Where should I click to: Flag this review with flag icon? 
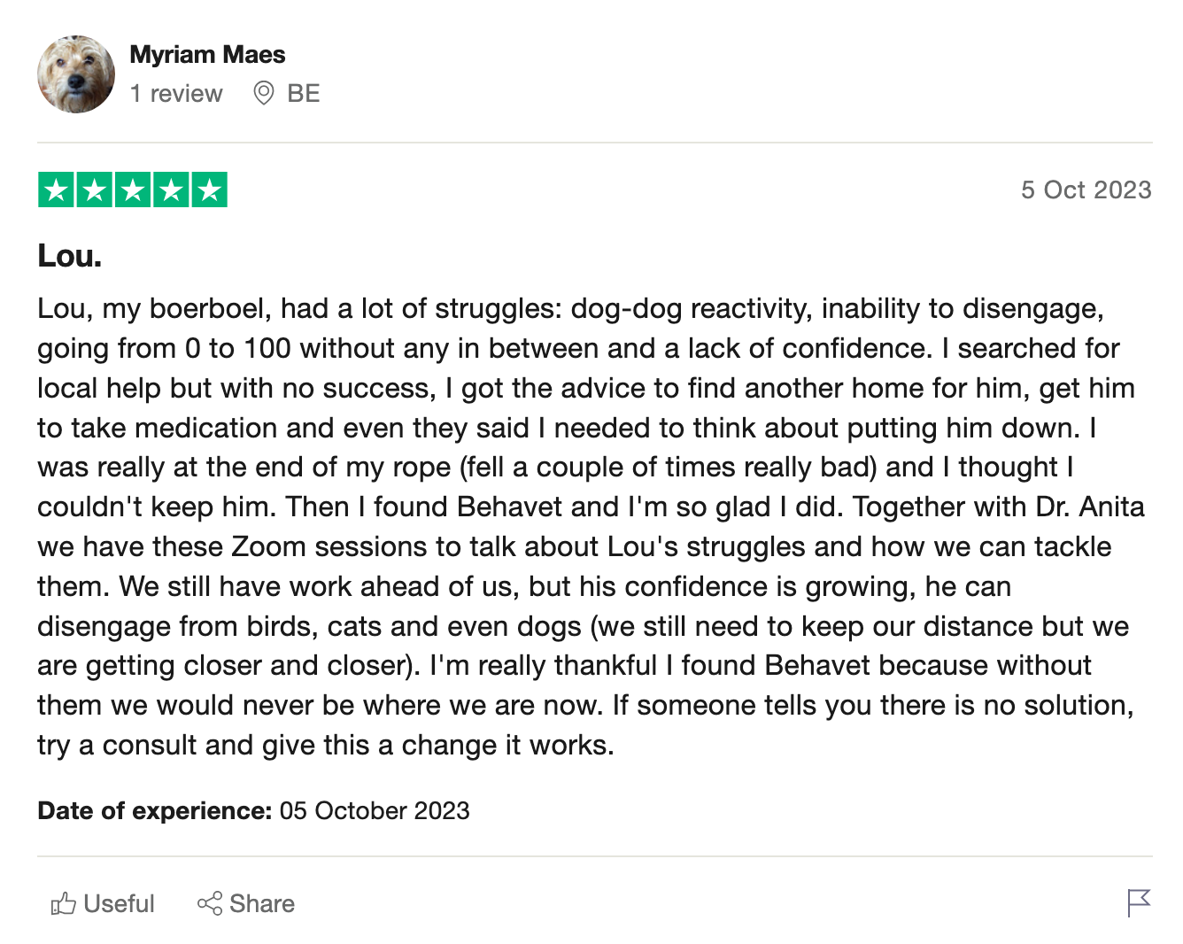(x=1139, y=903)
